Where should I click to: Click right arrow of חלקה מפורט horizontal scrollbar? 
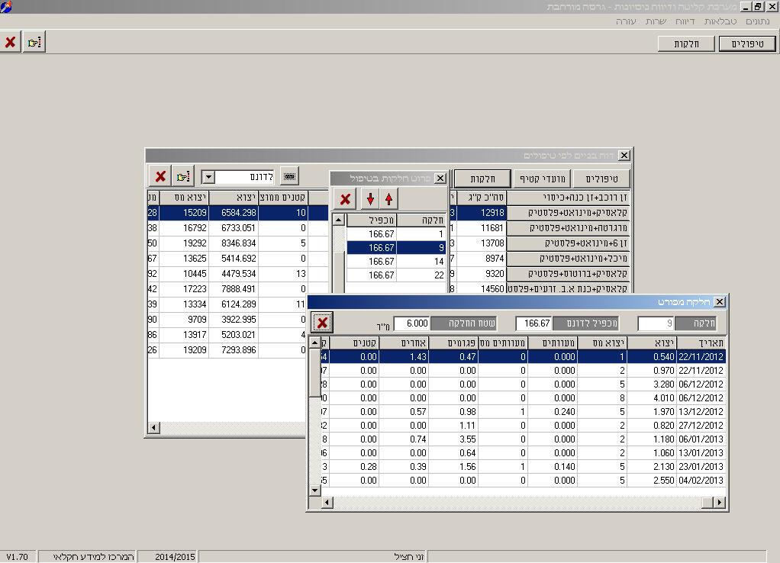(x=719, y=502)
